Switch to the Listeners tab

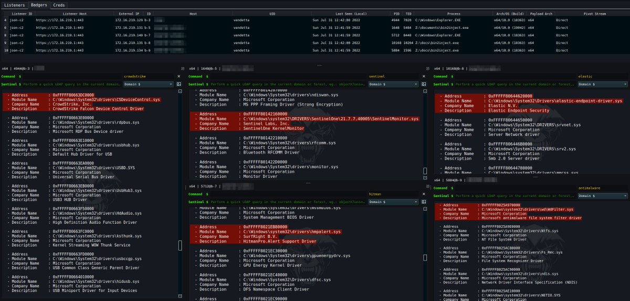pos(14,5)
